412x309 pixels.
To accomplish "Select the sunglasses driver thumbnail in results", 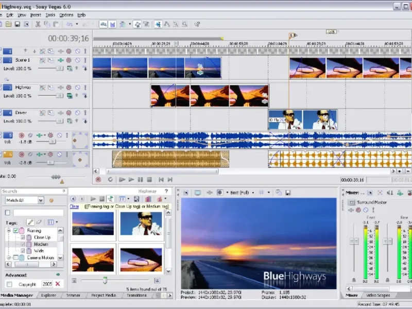I will click(x=141, y=223).
